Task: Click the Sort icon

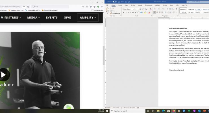Action: point(173,9)
